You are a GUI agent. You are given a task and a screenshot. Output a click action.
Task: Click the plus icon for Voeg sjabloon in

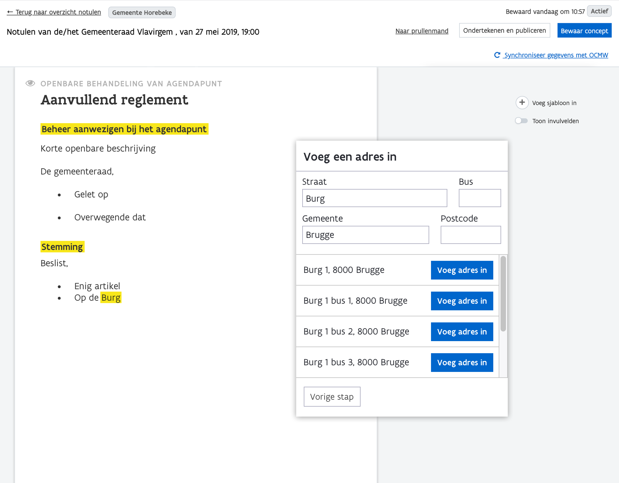coord(522,103)
